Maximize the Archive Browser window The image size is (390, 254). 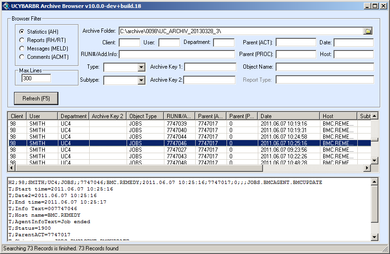pyautogui.click(x=375, y=6)
